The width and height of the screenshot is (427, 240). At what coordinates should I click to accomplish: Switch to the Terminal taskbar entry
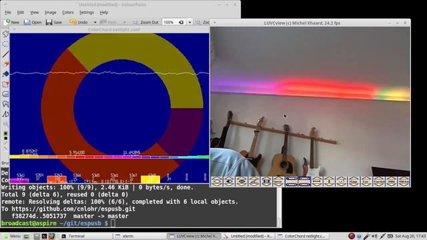86,236
